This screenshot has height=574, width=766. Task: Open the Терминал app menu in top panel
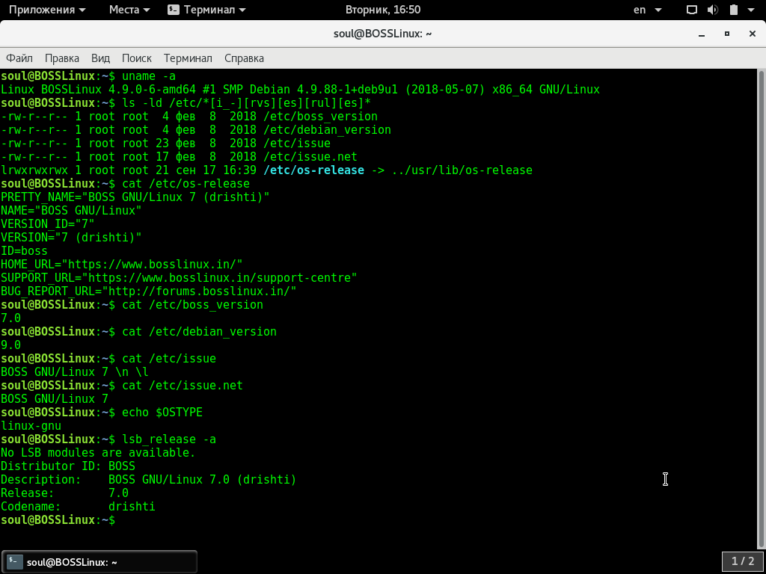tap(206, 10)
